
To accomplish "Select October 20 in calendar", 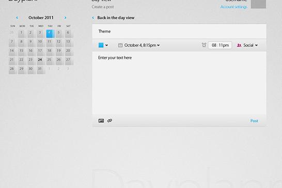I will pyautogui.click(x=69, y=52).
